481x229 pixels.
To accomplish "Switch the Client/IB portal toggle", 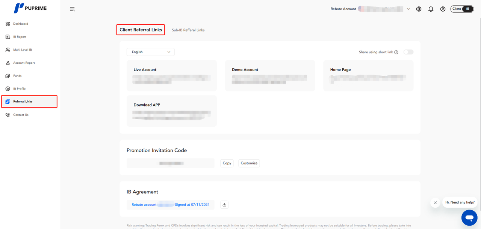I will (462, 9).
